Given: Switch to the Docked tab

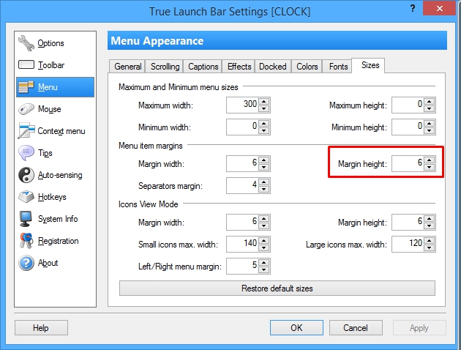Looking at the screenshot, I should click(272, 67).
